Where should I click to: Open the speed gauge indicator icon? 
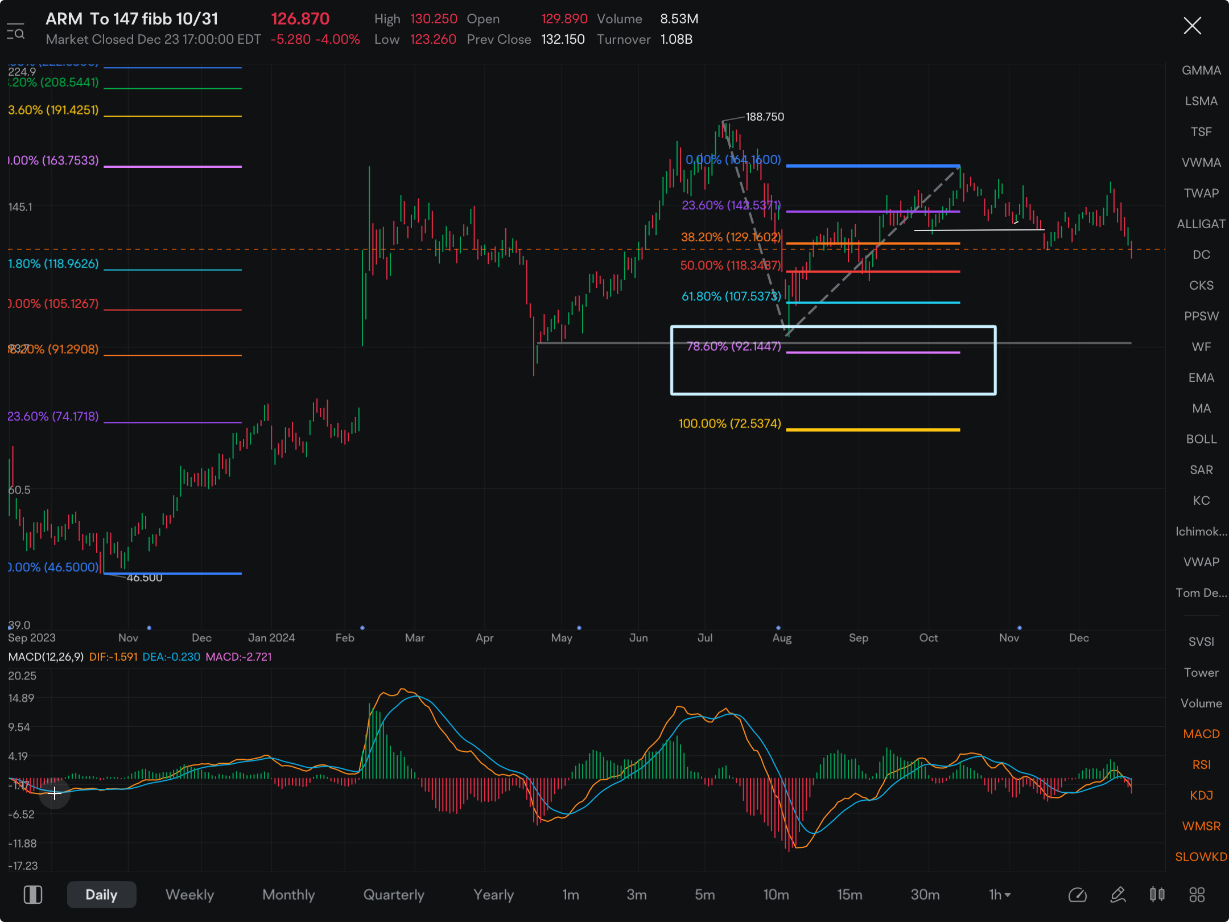point(1077,895)
